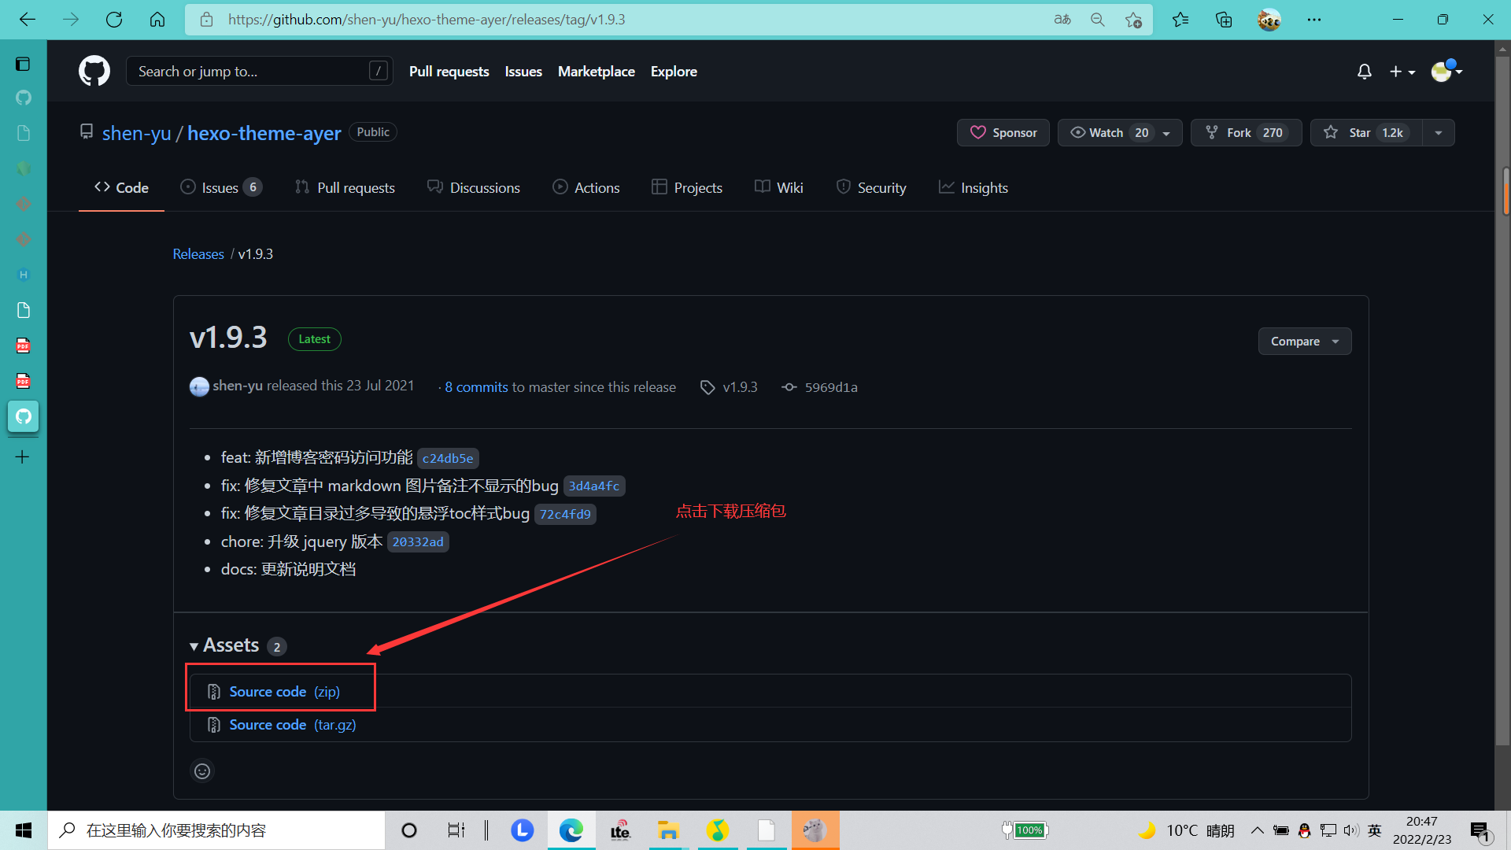Viewport: 1511px width, 850px height.
Task: Open the Favorites list icon
Action: click(1180, 20)
